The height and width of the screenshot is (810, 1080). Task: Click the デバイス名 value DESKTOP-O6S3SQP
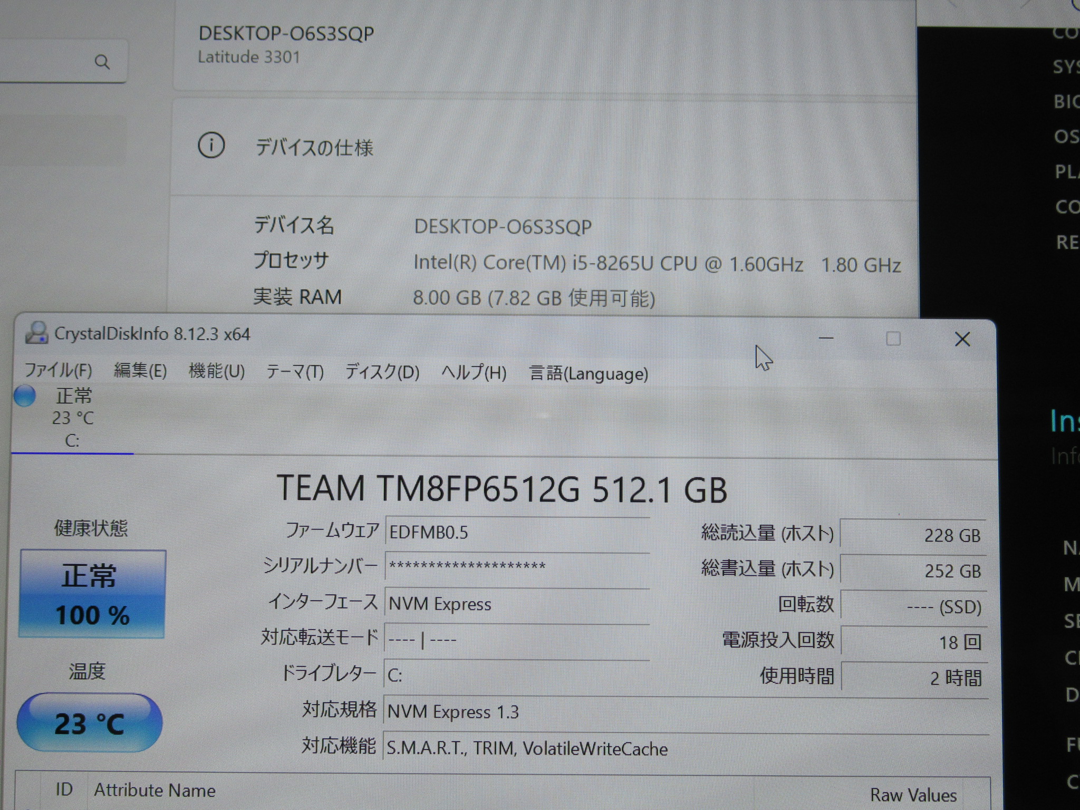503,227
